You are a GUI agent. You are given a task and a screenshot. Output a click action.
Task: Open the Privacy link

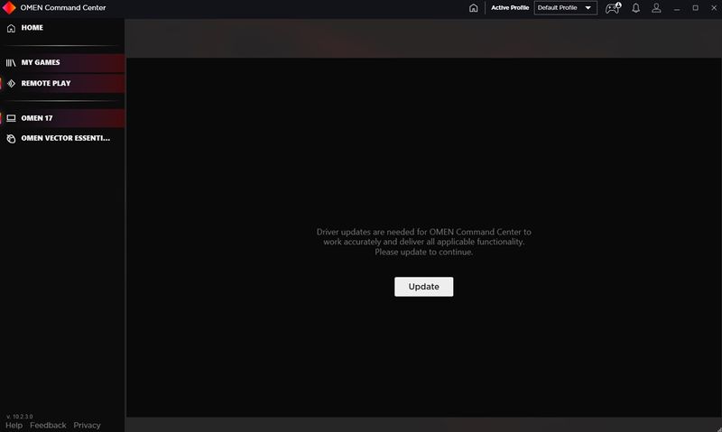[x=88, y=425]
